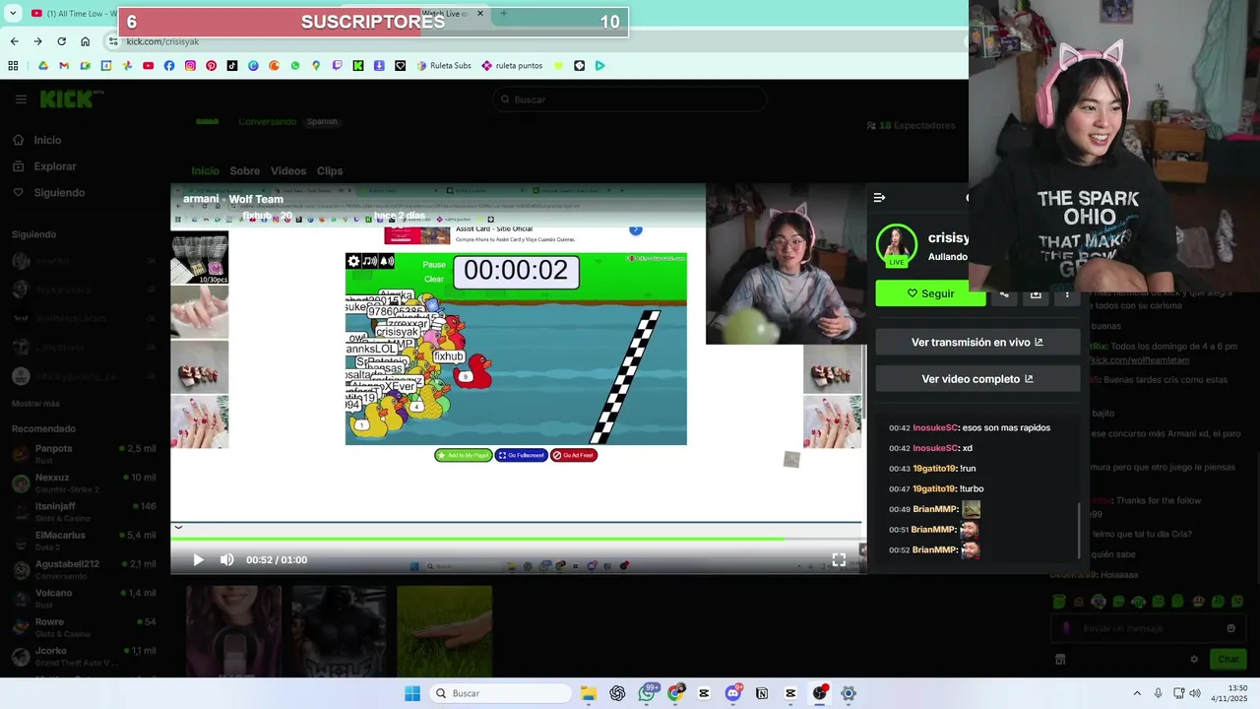The image size is (1260, 709).
Task: Click the browser back arrow
Action: click(x=14, y=41)
